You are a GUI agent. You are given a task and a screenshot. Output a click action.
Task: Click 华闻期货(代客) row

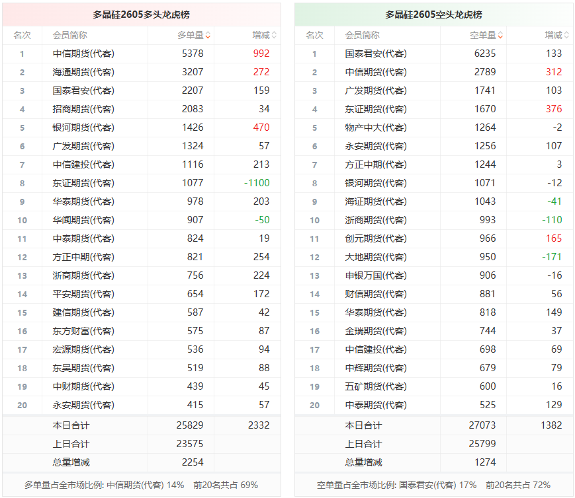coord(142,220)
